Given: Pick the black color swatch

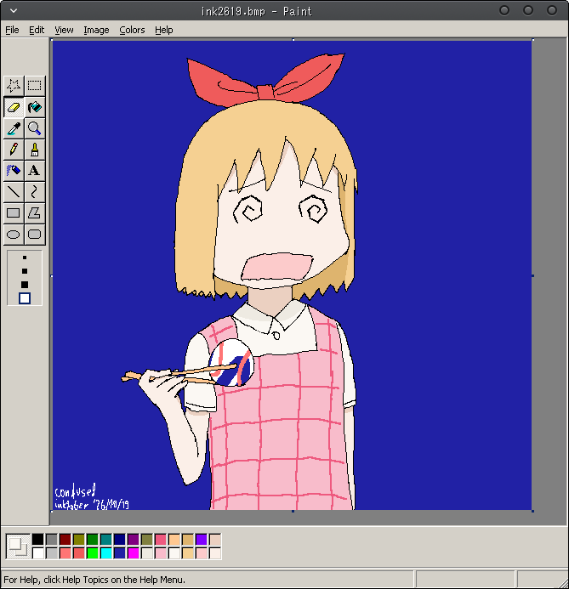Looking at the screenshot, I should [37, 540].
